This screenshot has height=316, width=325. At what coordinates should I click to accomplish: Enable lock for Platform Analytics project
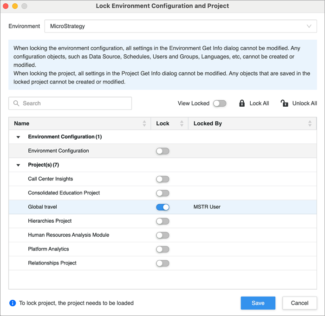(x=162, y=249)
